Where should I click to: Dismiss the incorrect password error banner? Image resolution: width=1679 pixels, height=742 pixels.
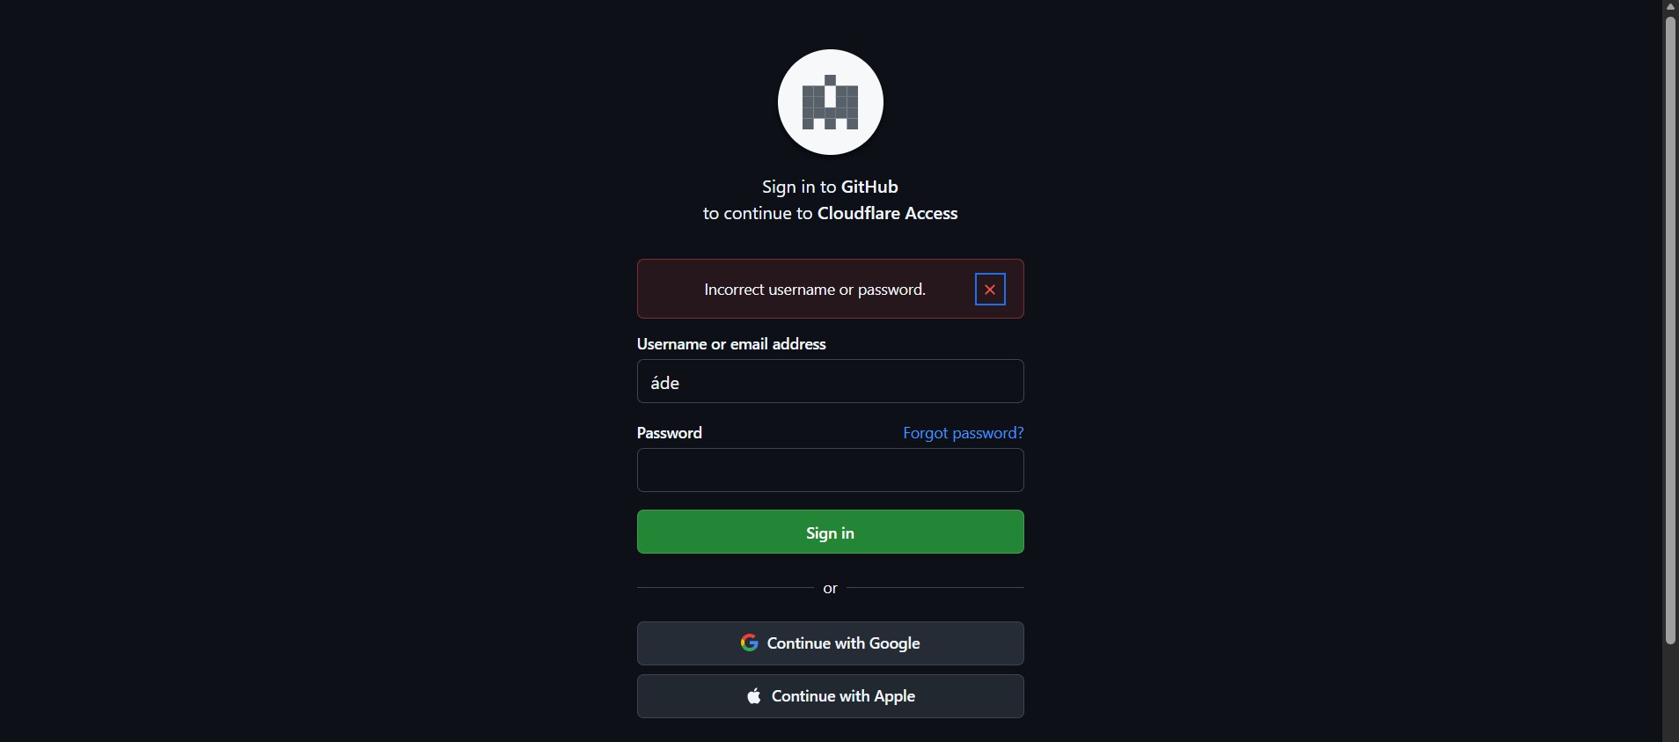tap(990, 290)
